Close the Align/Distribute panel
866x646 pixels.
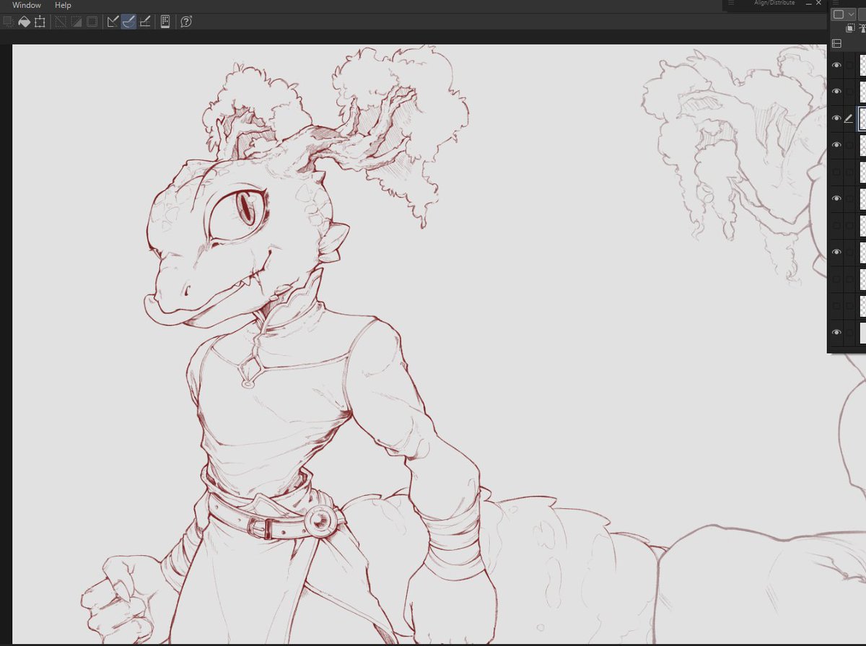818,3
